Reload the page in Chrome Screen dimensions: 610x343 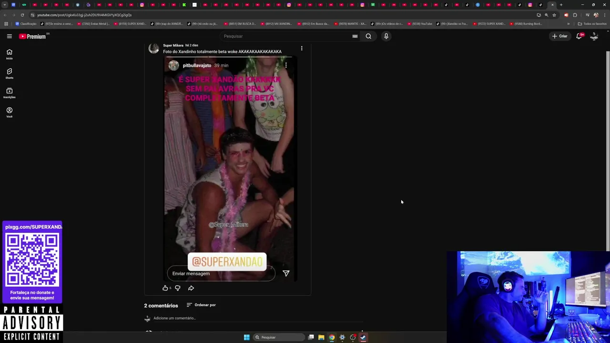[x=22, y=15]
